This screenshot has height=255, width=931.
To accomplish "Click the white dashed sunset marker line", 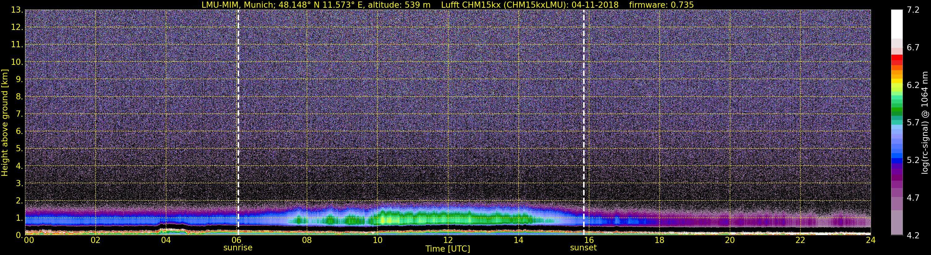I will click(x=584, y=123).
